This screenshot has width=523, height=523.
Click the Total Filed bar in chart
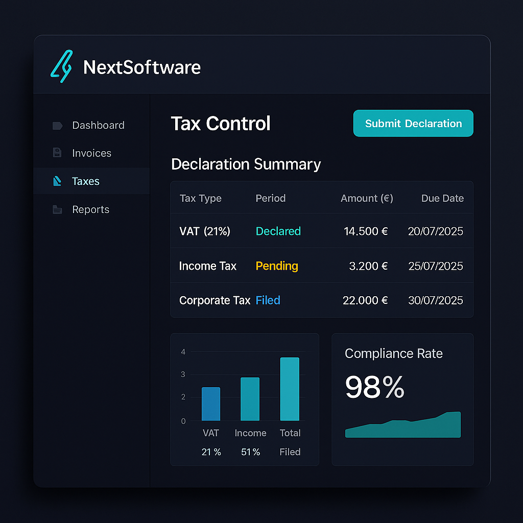point(290,389)
